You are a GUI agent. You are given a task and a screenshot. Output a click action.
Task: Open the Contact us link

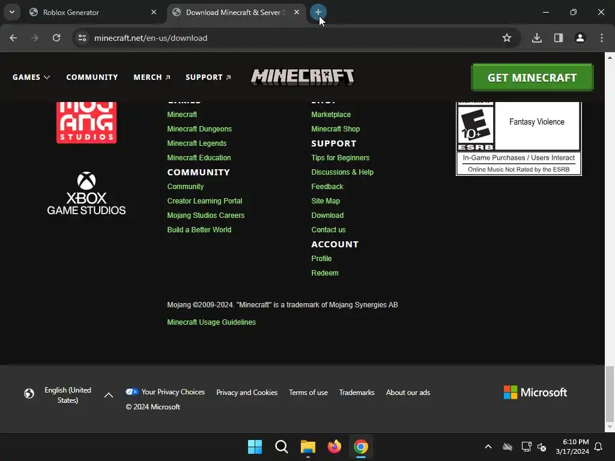[x=329, y=230]
